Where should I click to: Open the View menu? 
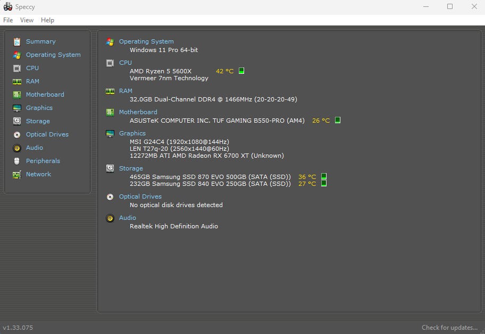[27, 20]
